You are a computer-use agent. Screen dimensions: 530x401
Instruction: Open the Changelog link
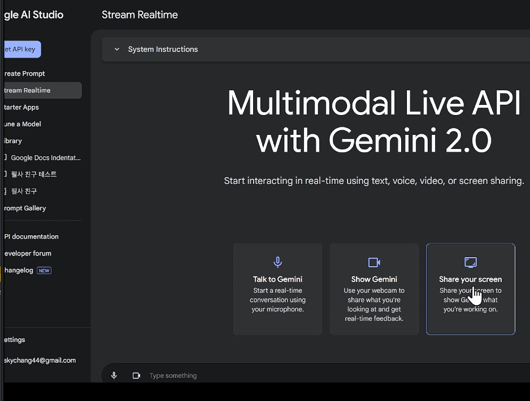click(19, 270)
